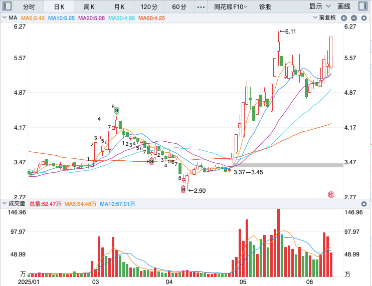Click MA20:5.26 legend label
The image size is (372, 286).
coord(91,18)
